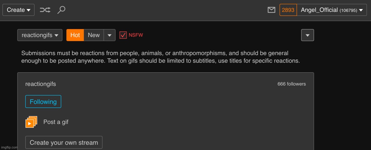Image resolution: width=371 pixels, height=150 pixels.
Task: Click the shuffle random icon
Action: pyautogui.click(x=45, y=10)
